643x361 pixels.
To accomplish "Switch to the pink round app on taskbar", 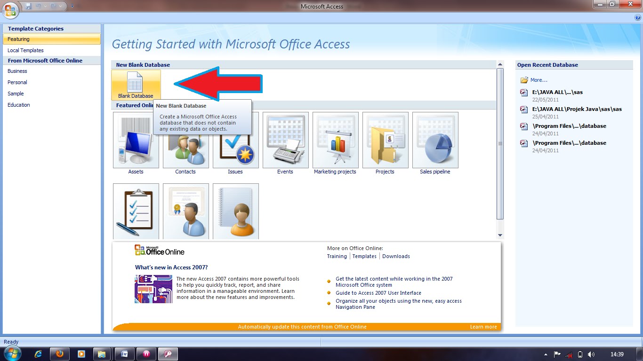I will click(x=146, y=354).
